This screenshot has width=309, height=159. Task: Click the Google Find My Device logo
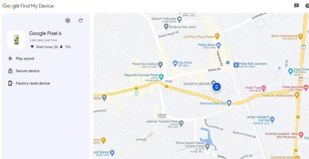[x=28, y=6]
